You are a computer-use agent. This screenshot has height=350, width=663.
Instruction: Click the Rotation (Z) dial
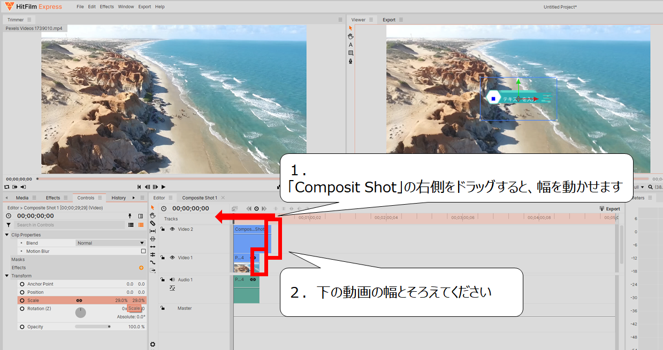coord(80,313)
